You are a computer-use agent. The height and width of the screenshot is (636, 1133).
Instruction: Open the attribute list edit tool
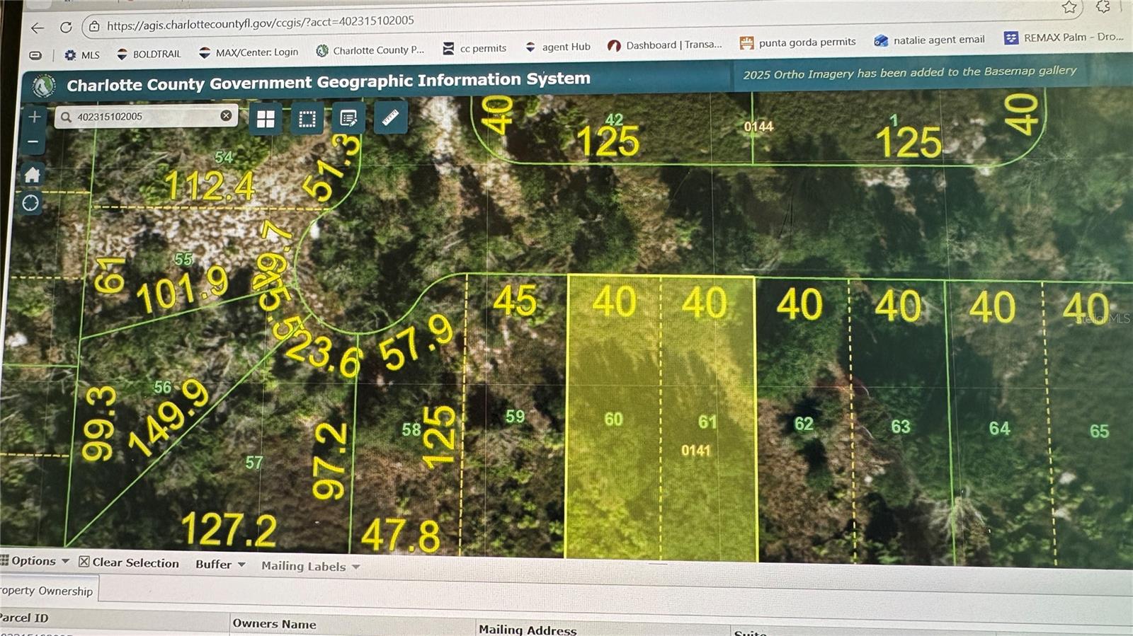(348, 118)
